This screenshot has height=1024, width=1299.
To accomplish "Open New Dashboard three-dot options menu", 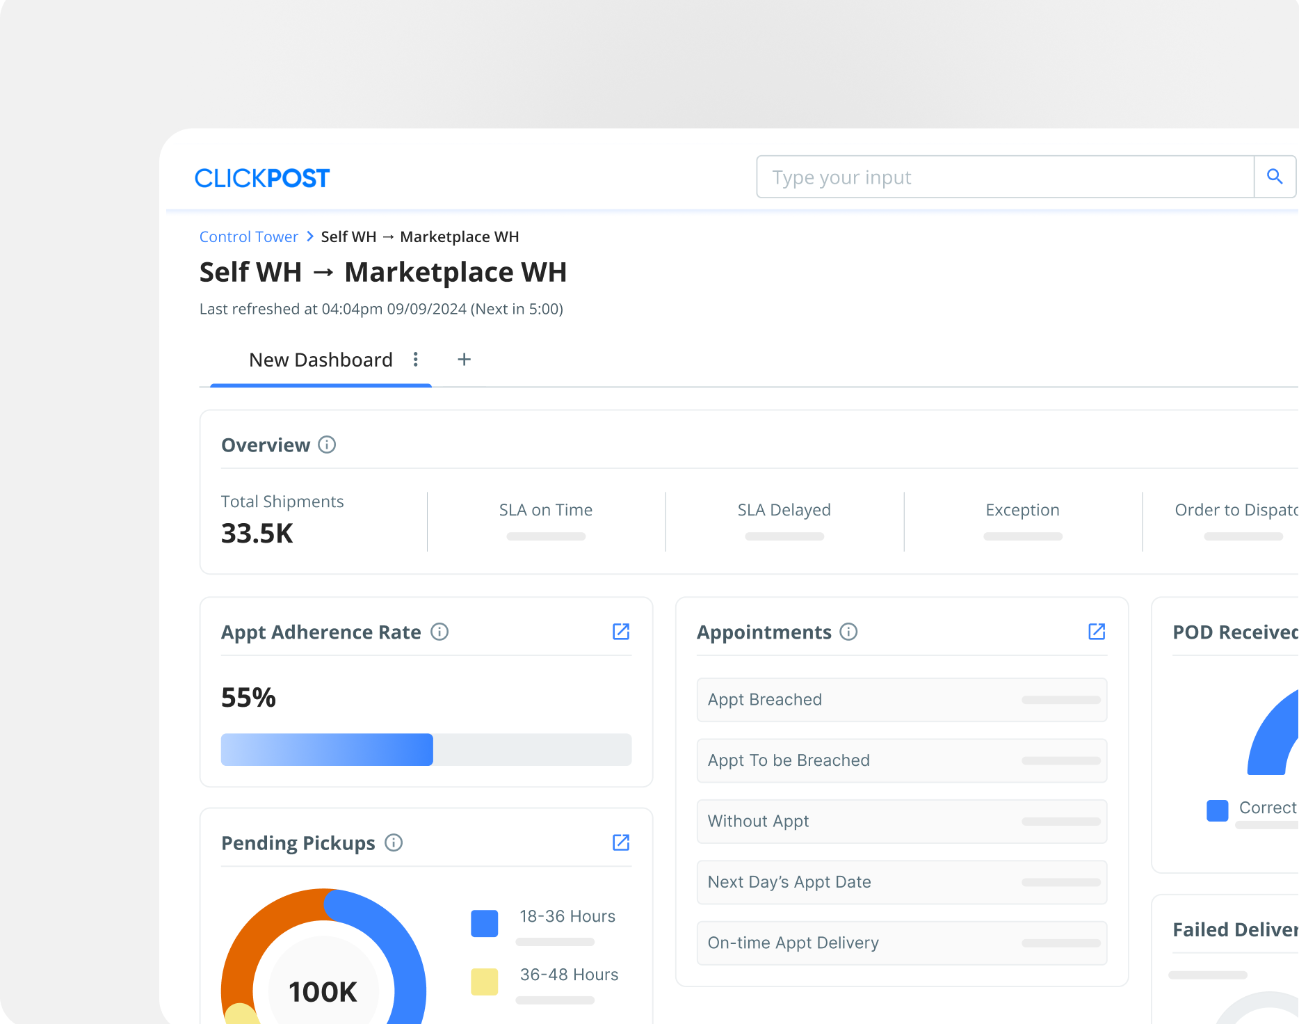I will pyautogui.click(x=416, y=360).
